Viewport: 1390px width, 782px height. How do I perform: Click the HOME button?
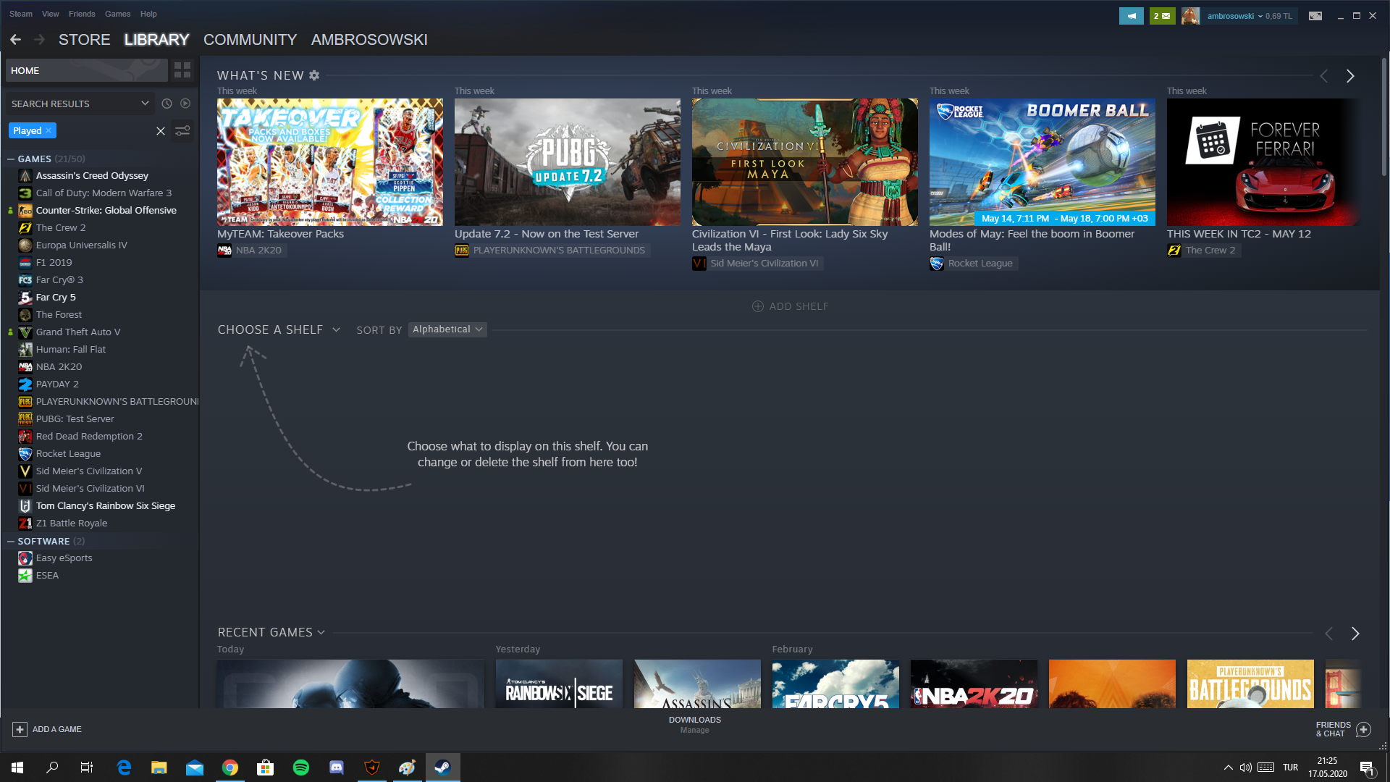[87, 70]
